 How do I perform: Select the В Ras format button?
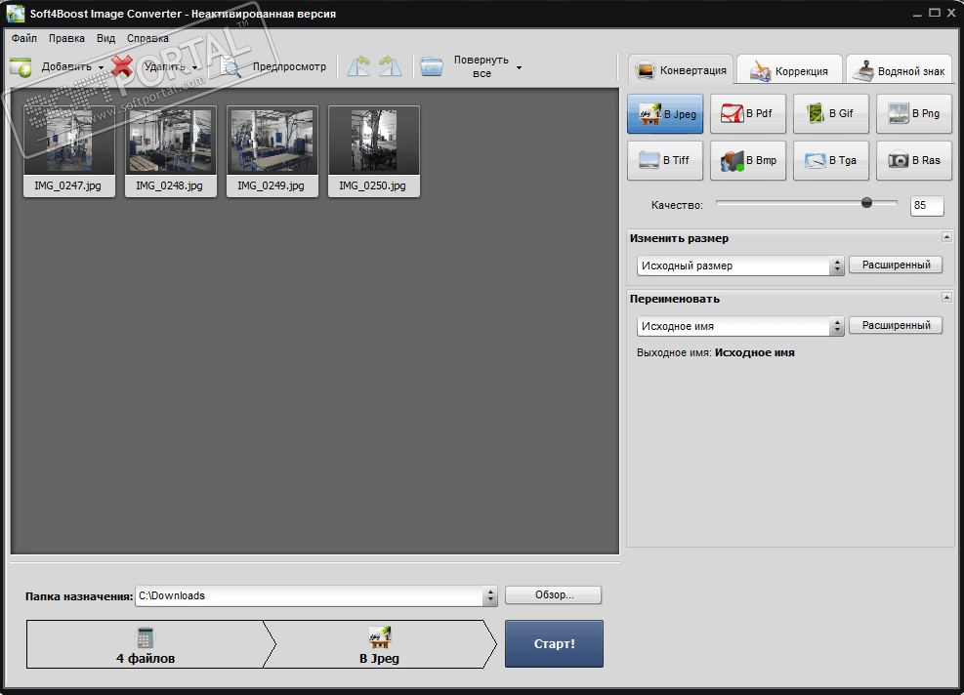913,160
